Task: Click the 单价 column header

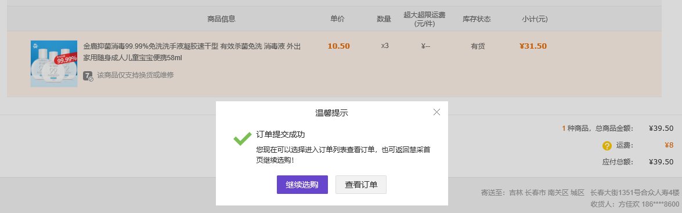Action: point(338,19)
